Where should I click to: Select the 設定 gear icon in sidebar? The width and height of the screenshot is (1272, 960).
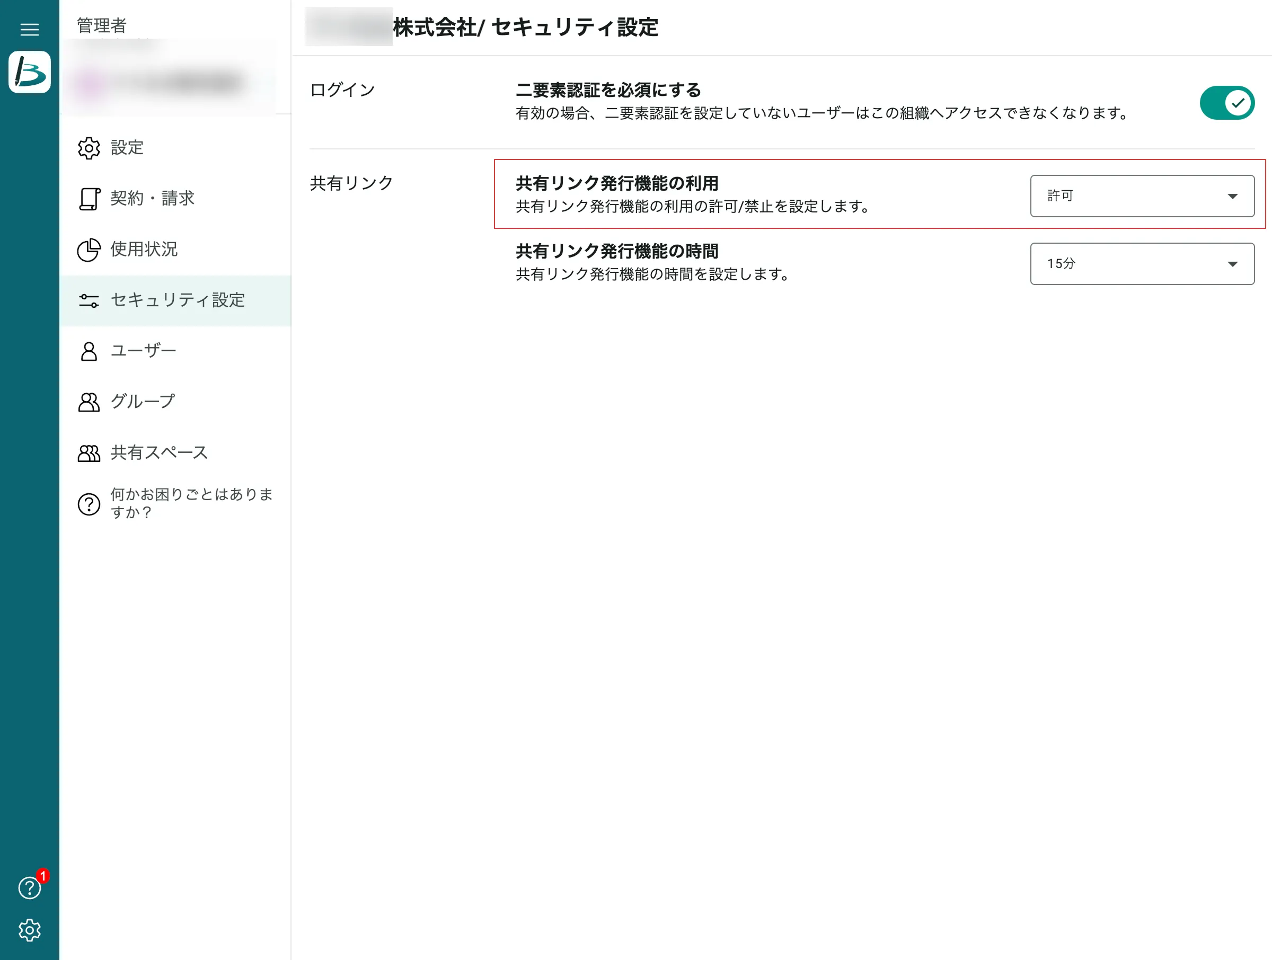point(89,148)
